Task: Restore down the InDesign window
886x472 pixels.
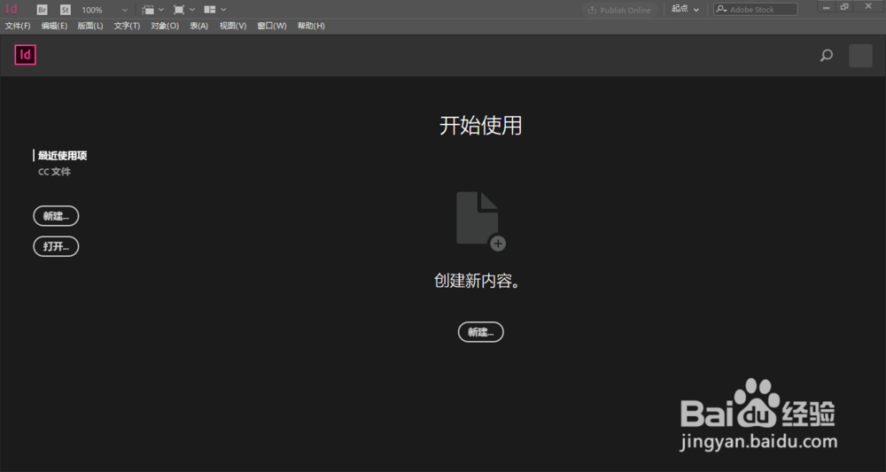Action: 844,7
